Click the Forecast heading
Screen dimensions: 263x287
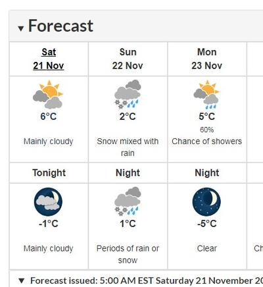pos(60,26)
